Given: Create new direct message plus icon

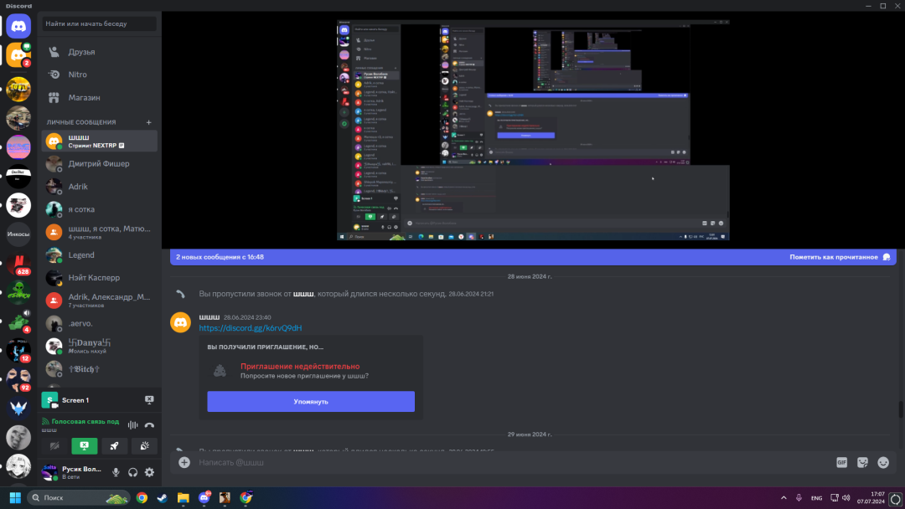Looking at the screenshot, I should [x=149, y=122].
